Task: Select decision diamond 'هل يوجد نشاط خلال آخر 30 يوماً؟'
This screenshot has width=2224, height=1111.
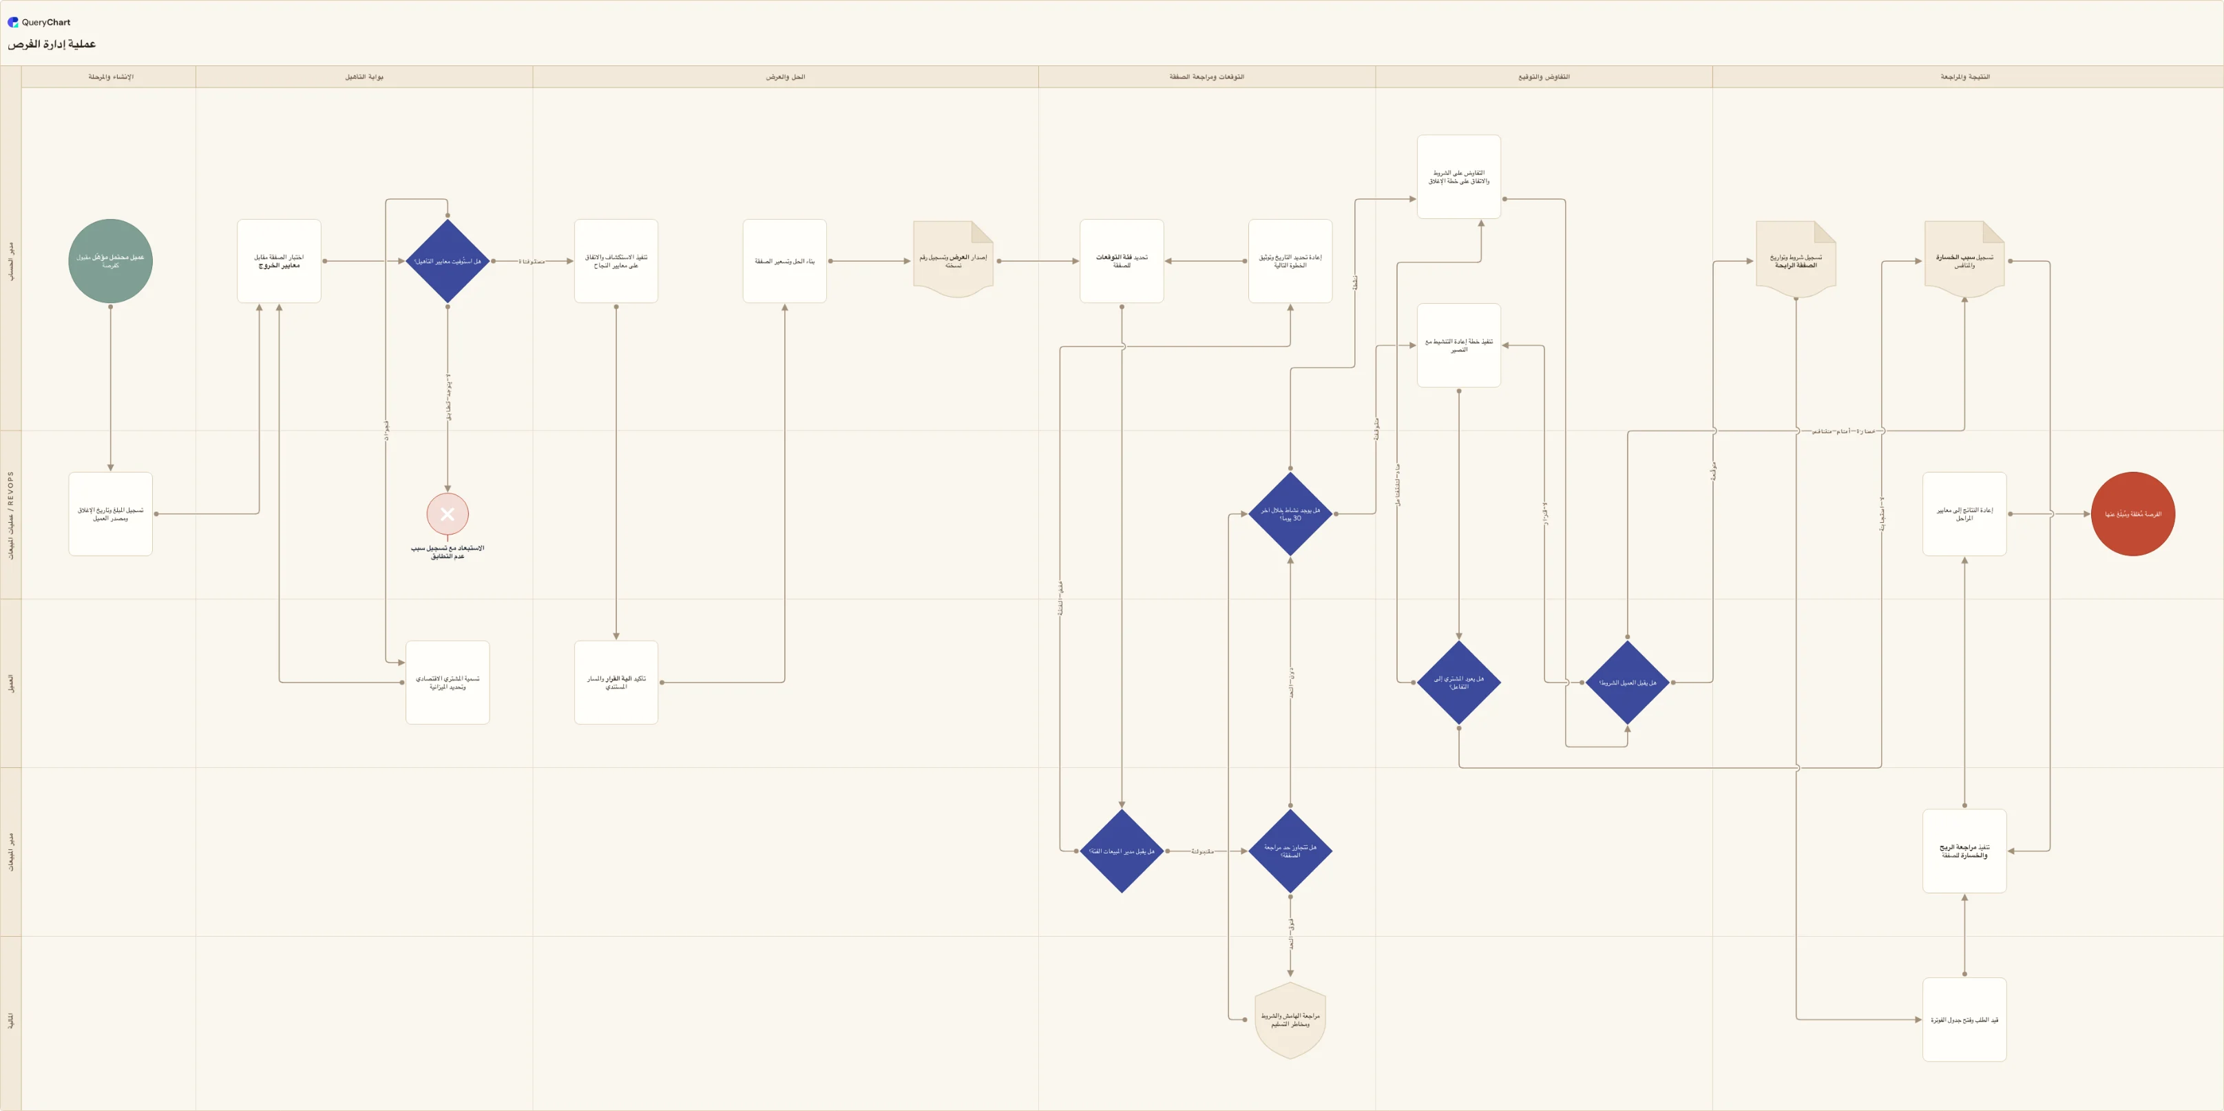Action: (1290, 514)
